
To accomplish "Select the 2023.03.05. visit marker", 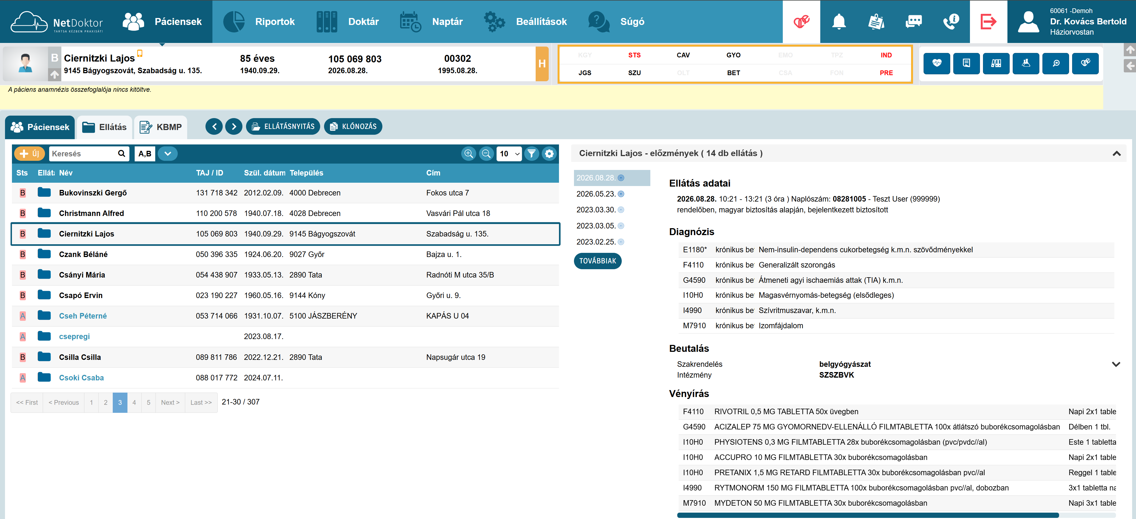I will 621,226.
